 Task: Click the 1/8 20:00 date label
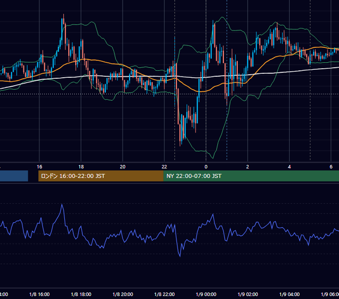click(123, 294)
